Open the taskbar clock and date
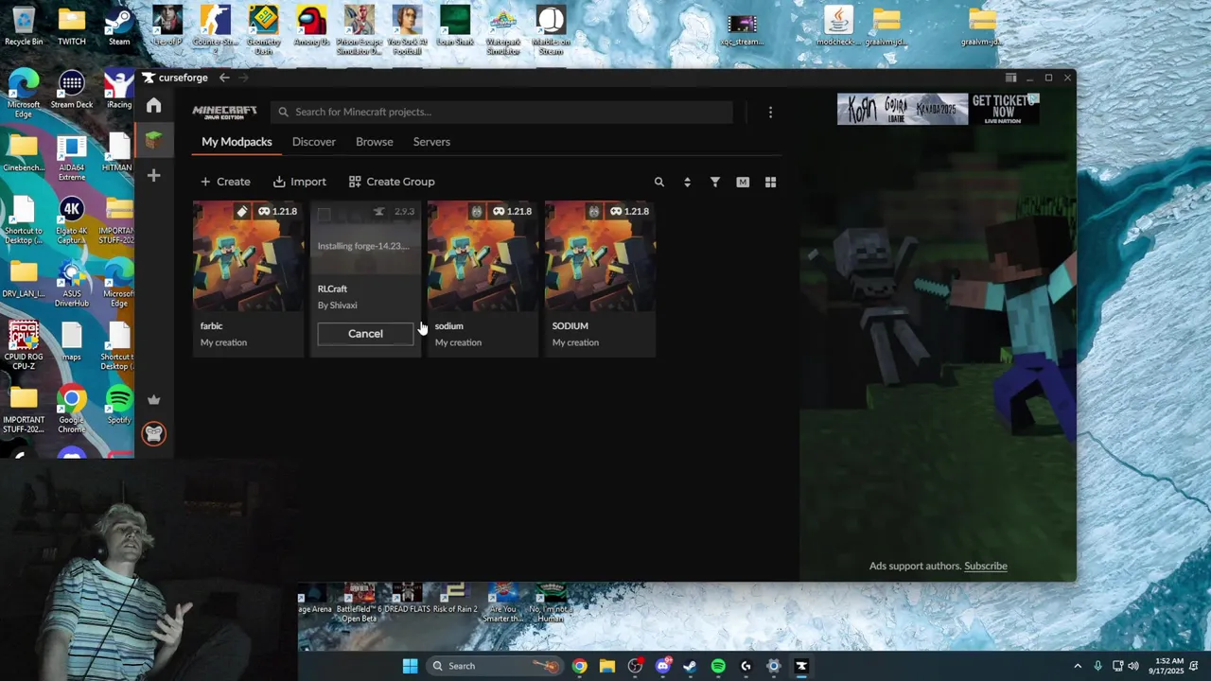1211x681 pixels. pyautogui.click(x=1169, y=666)
